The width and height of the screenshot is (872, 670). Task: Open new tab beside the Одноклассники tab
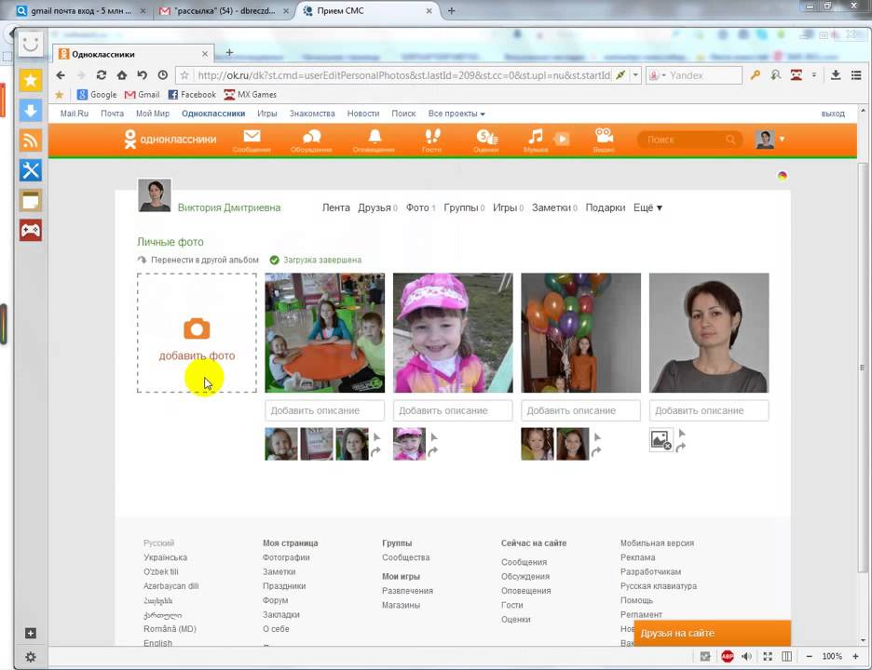pyautogui.click(x=229, y=52)
